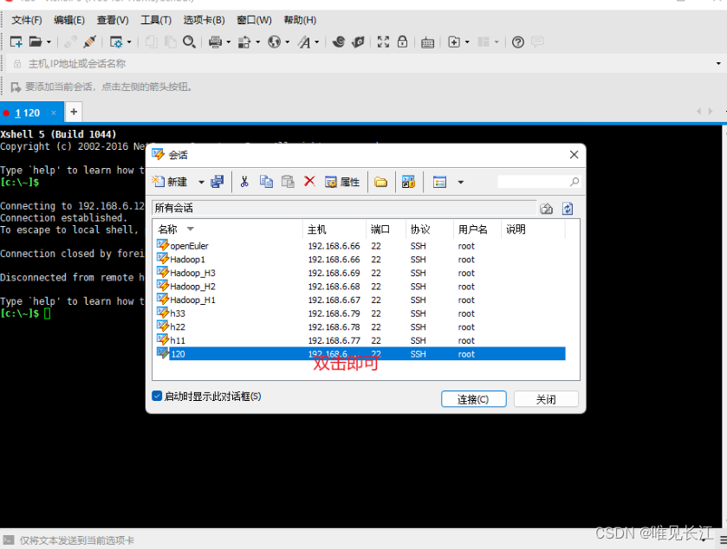This screenshot has width=727, height=549.
Task: Expand the printer dropdown arrow
Action: [x=229, y=42]
